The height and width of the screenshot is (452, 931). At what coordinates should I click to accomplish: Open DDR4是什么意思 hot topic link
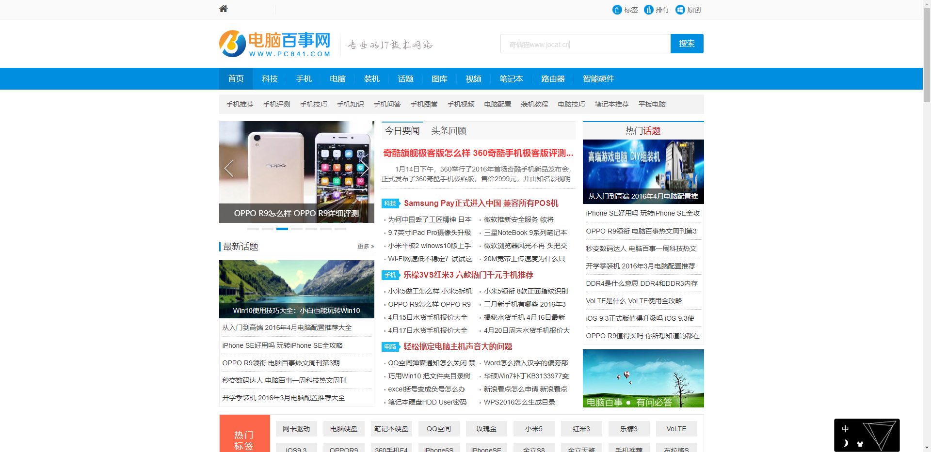point(642,283)
